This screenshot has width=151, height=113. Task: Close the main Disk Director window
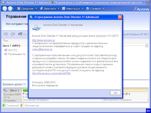click(148, 3)
